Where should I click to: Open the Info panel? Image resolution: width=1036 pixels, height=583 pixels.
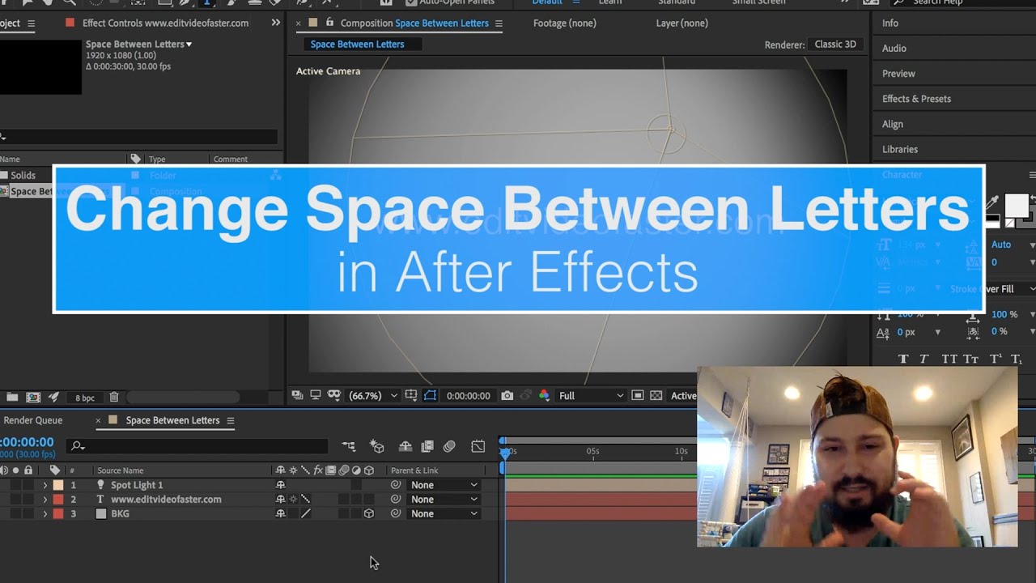[890, 23]
